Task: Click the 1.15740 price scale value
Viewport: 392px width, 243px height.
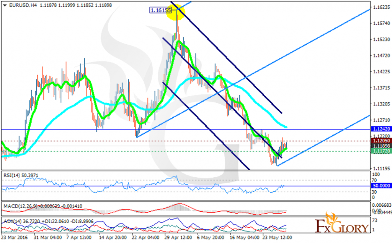Action: pos(382,23)
